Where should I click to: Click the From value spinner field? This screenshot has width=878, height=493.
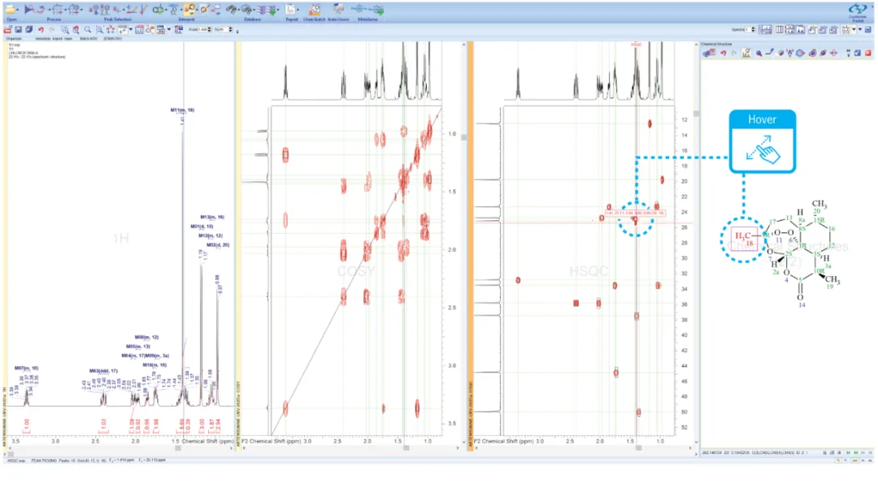[204, 30]
